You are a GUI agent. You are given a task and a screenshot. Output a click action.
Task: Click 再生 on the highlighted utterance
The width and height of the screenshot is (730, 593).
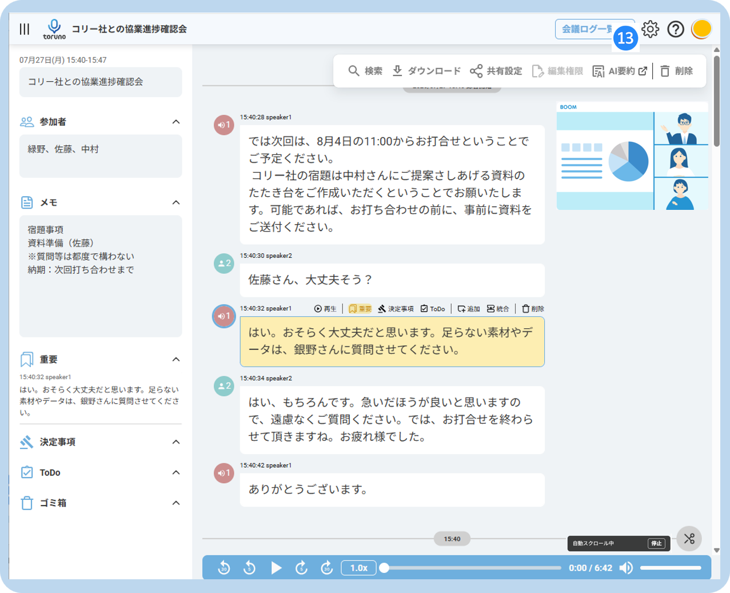coord(325,309)
